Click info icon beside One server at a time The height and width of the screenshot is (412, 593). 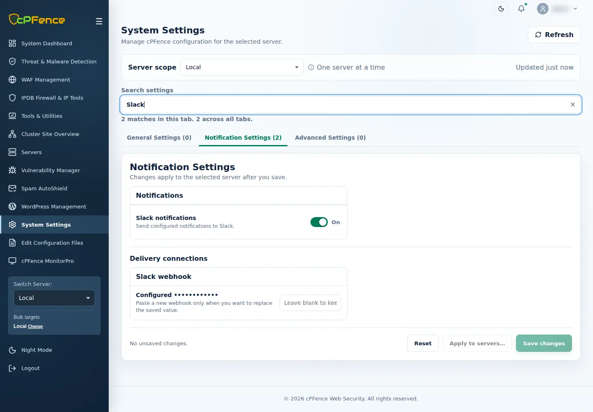click(311, 68)
